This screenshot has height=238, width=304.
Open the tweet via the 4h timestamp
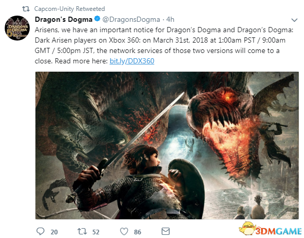(x=170, y=20)
